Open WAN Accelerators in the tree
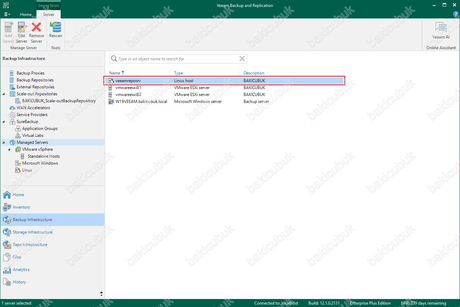This screenshot has height=307, width=460. 33,108
